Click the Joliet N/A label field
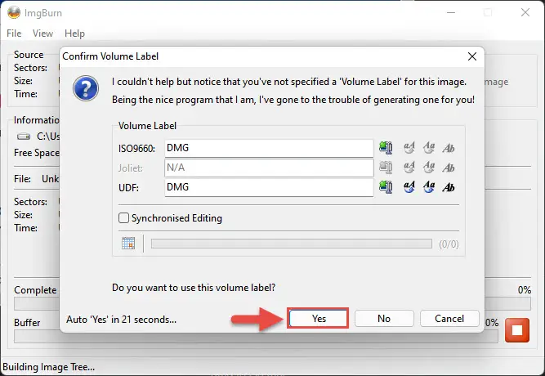Screen dimensions: 545x376 pyautogui.click(x=269, y=168)
